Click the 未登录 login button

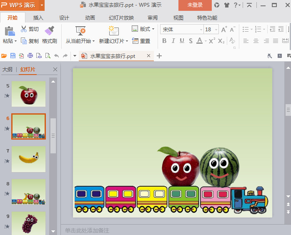195,5
